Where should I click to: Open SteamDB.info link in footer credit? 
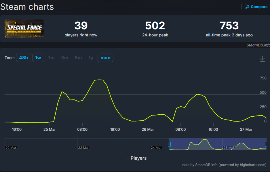[x=206, y=165]
